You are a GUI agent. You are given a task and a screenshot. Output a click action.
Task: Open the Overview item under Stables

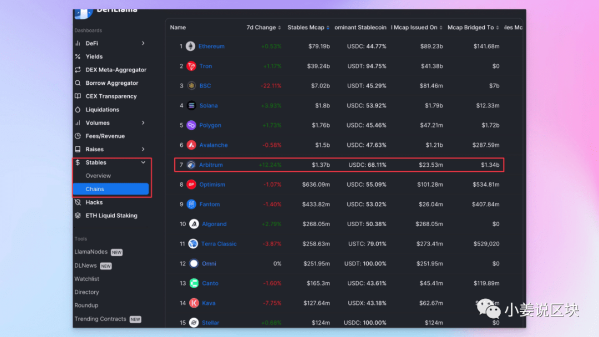pyautogui.click(x=98, y=176)
